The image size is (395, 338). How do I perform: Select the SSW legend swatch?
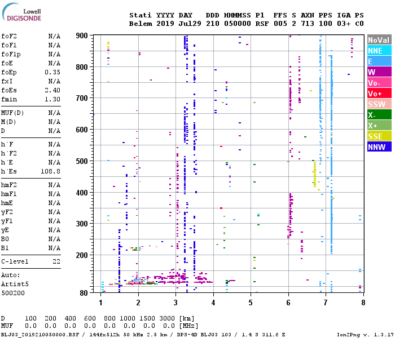pyautogui.click(x=379, y=104)
